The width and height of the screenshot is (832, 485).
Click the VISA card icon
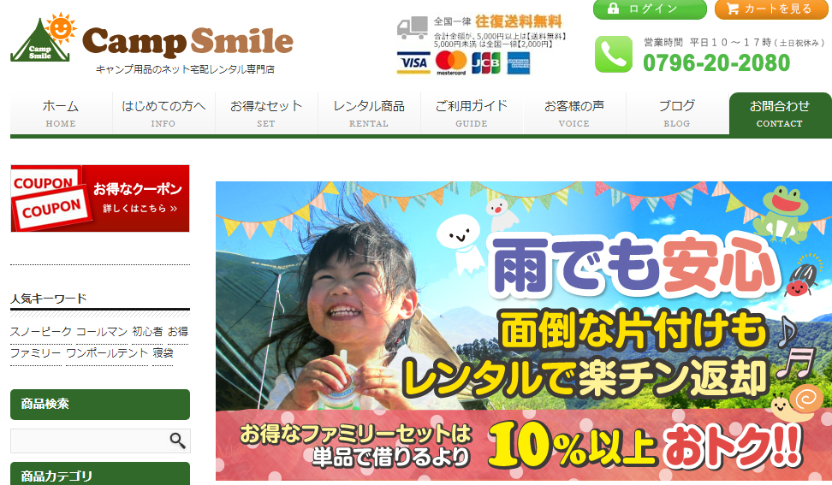coord(414,63)
